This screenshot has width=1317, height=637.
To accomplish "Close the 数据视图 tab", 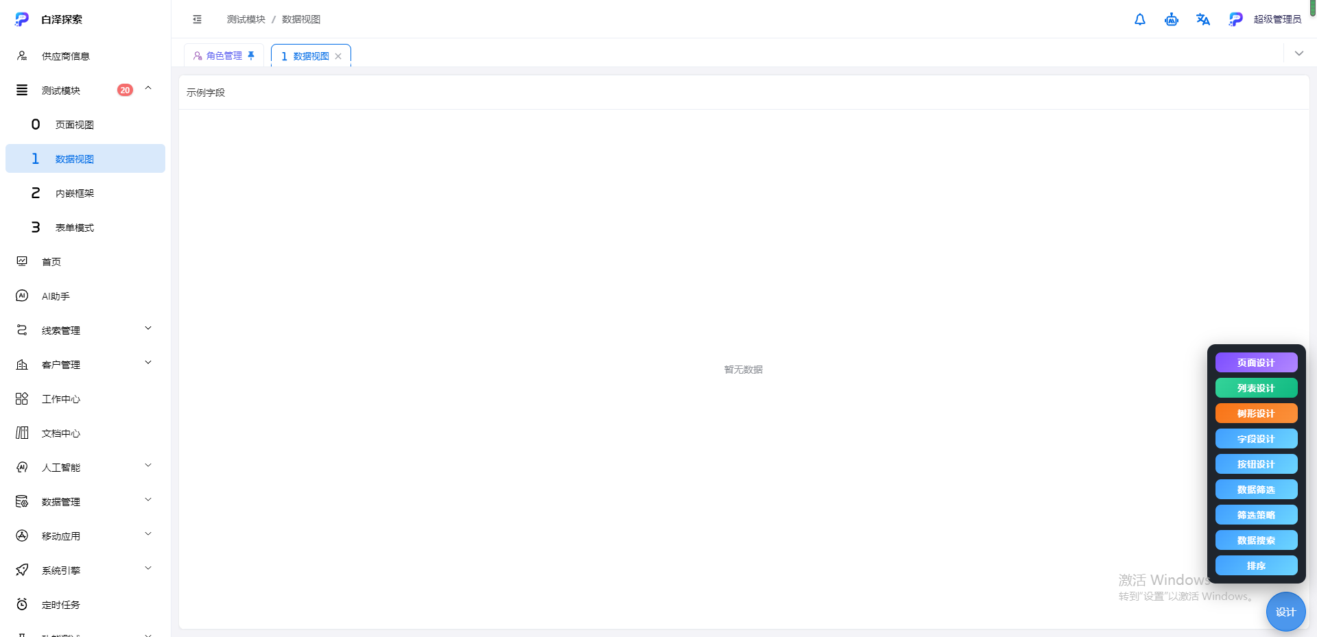I will pos(338,56).
